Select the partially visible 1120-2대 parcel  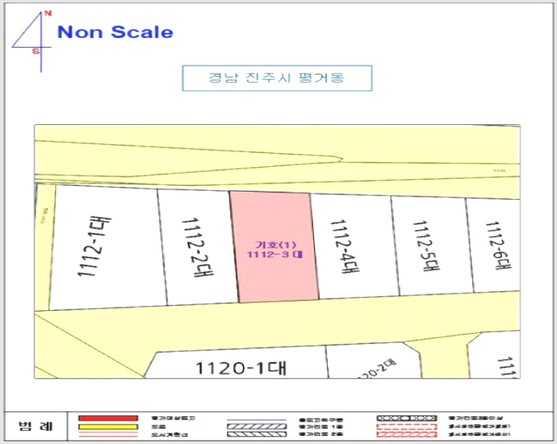(374, 361)
